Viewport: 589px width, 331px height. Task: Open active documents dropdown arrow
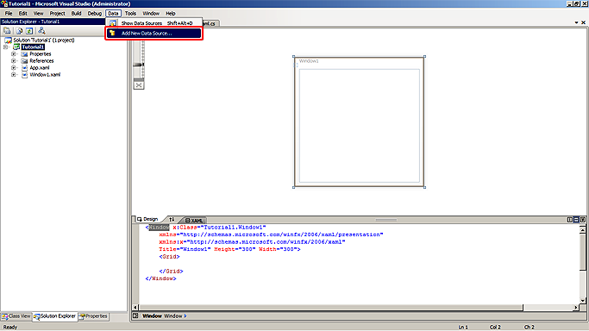click(576, 22)
